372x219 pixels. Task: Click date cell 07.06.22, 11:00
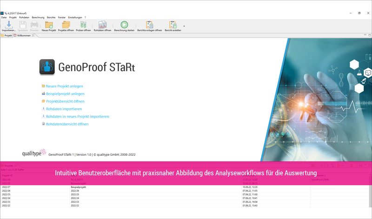(x=250, y=194)
